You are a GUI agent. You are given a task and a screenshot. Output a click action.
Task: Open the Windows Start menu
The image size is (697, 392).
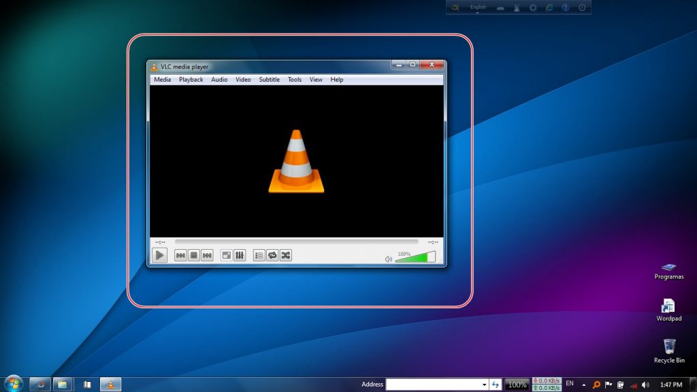pyautogui.click(x=13, y=384)
